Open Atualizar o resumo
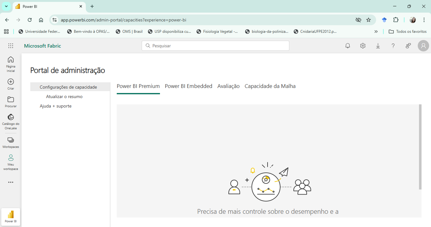The height and width of the screenshot is (227, 431). click(x=64, y=96)
